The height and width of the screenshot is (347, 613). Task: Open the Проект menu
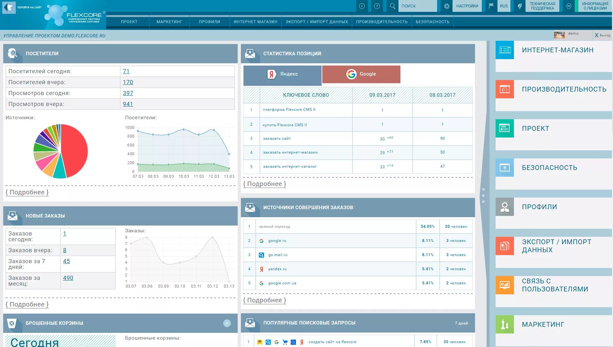coord(129,22)
